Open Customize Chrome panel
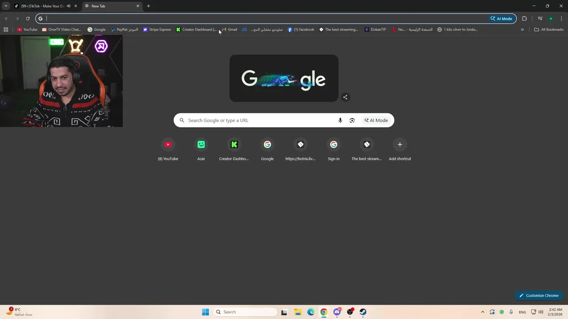 point(539,296)
